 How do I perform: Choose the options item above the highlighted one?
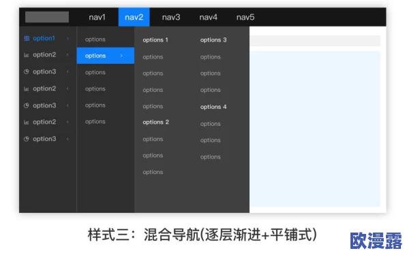pyautogui.click(x=95, y=39)
